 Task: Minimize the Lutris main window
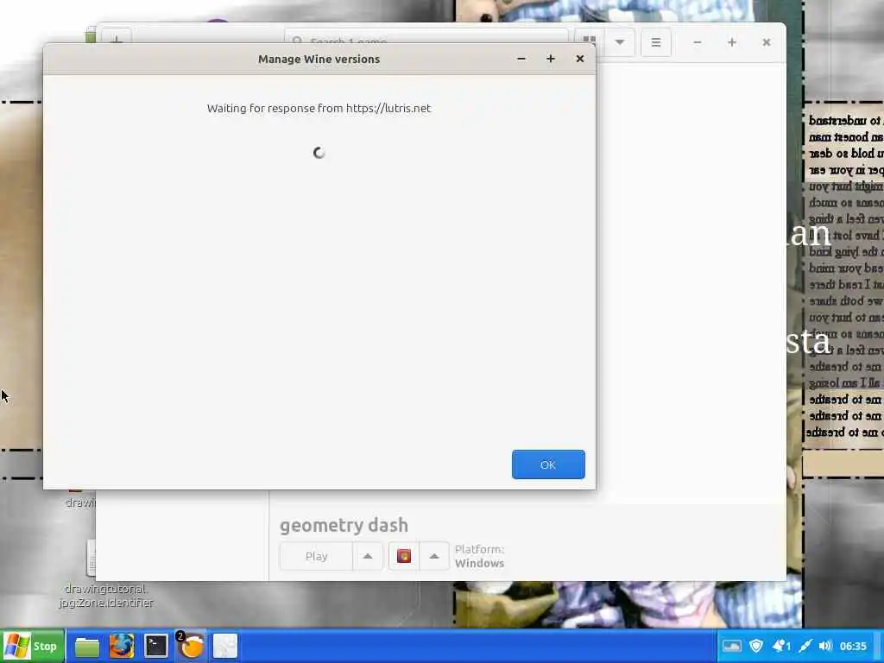pyautogui.click(x=698, y=42)
